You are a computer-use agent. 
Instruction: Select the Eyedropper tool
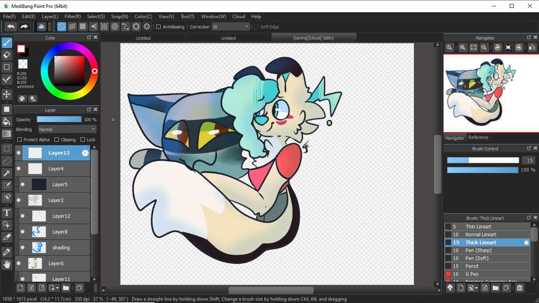(x=6, y=252)
